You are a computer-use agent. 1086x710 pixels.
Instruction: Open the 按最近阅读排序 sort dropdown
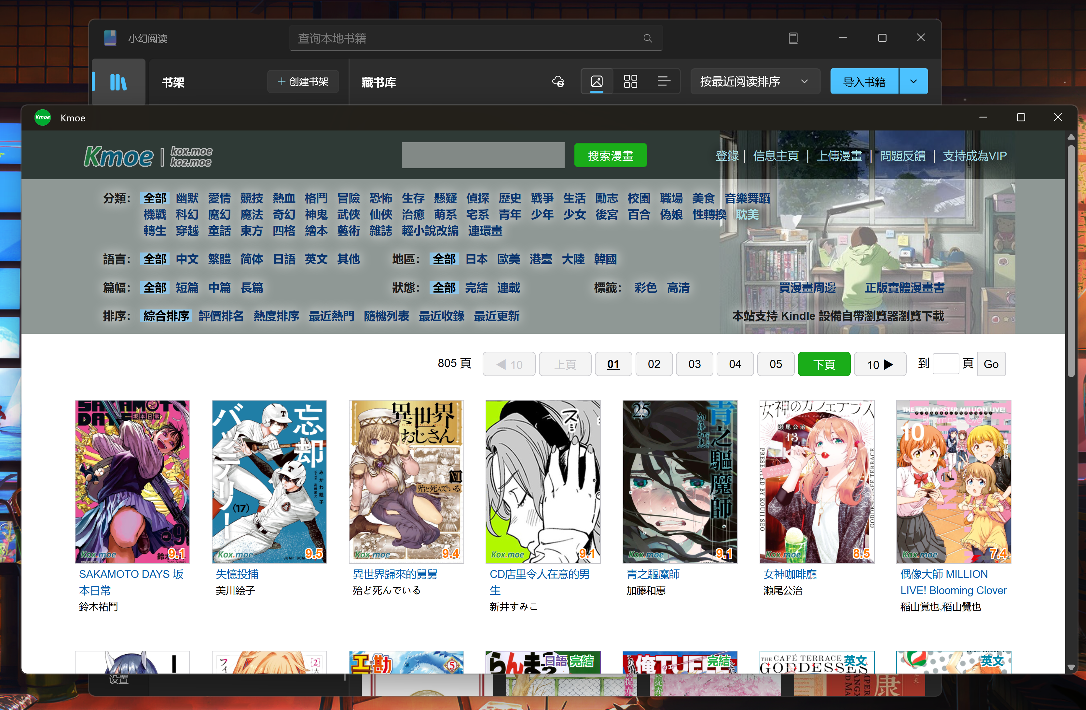coord(755,82)
